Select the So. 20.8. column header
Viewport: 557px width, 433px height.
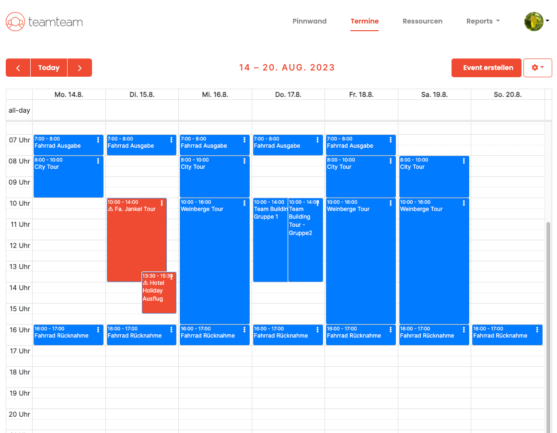coord(508,94)
